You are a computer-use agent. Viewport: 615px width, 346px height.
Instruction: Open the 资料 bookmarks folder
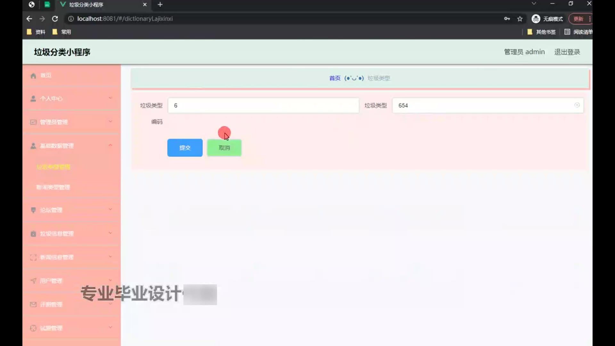(x=36, y=32)
